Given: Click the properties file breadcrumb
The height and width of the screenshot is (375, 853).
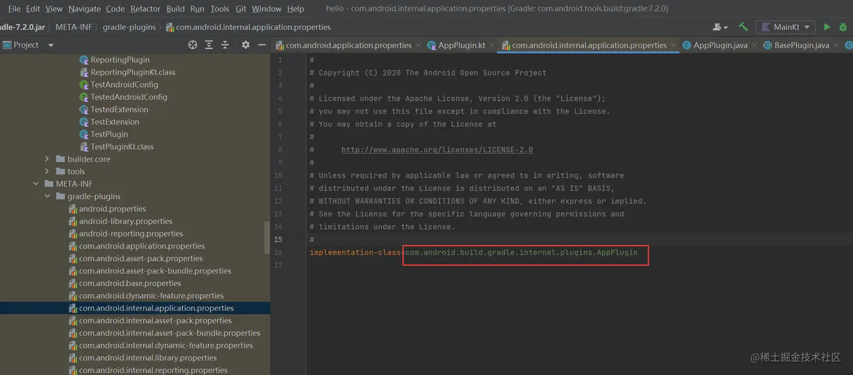Looking at the screenshot, I should point(248,27).
